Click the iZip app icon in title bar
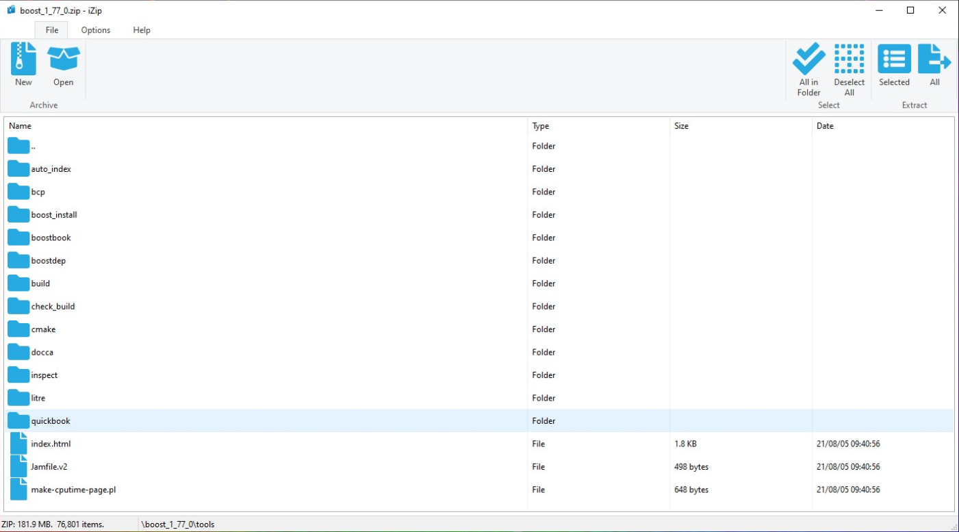The image size is (959, 532). 11,10
